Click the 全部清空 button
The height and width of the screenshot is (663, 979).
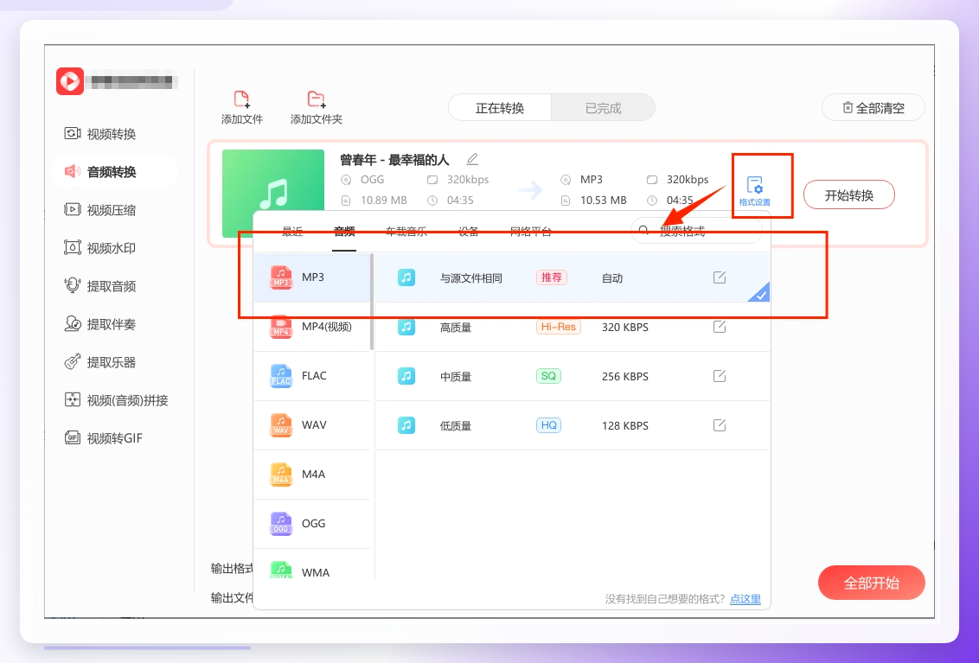click(x=873, y=108)
